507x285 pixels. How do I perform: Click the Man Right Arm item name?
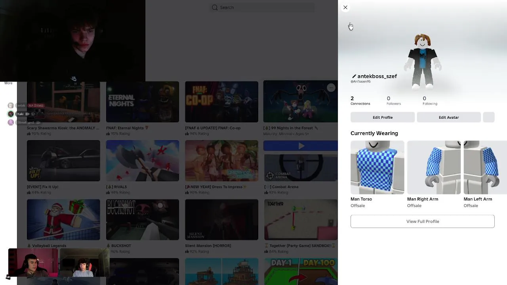(x=423, y=199)
